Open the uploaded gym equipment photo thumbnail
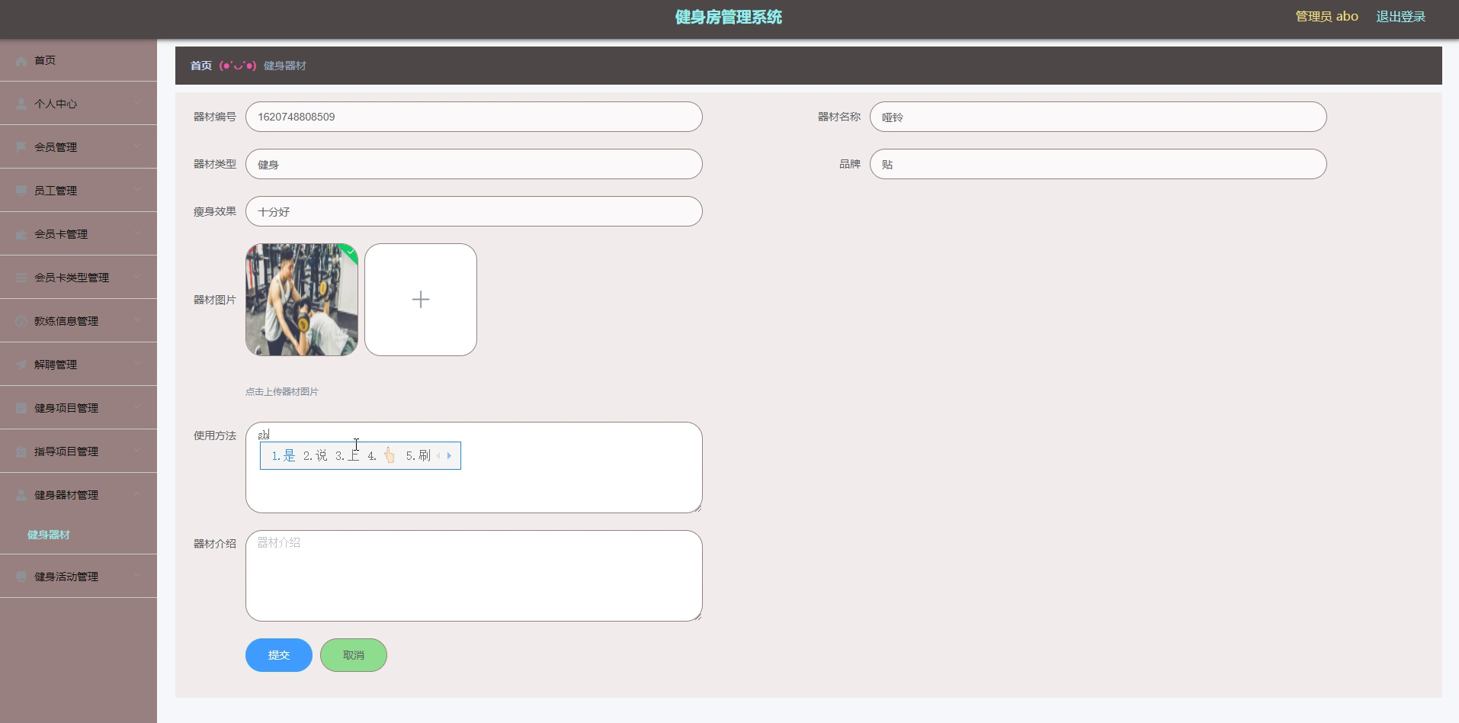This screenshot has height=723, width=1459. click(302, 300)
